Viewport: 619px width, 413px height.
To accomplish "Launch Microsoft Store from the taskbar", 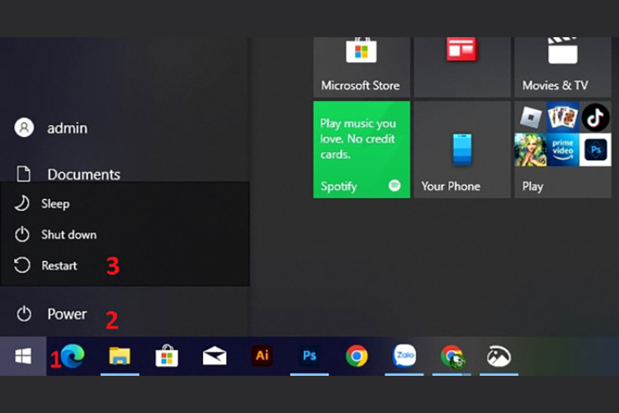I will coord(168,356).
